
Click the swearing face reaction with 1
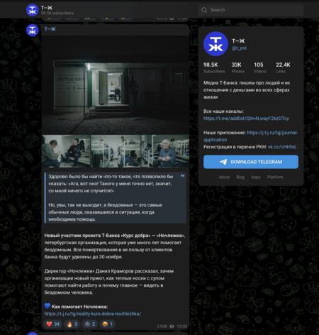108,324
